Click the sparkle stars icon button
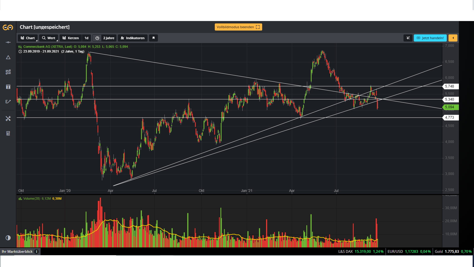Image resolution: width=474 pixels, height=267 pixels. pos(408,38)
